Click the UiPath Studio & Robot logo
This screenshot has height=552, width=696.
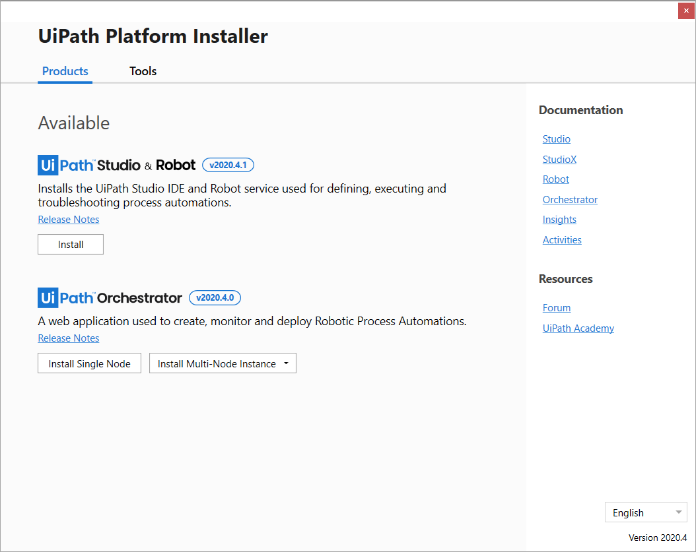coord(117,165)
